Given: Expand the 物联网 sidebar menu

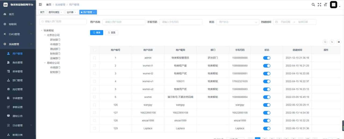Looking at the screenshot, I should pos(18,24).
